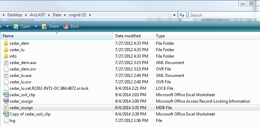Viewport: 260px width, 127px height.
Task: Select the cedar_ssurgo MDB File row
Action: [130, 108]
